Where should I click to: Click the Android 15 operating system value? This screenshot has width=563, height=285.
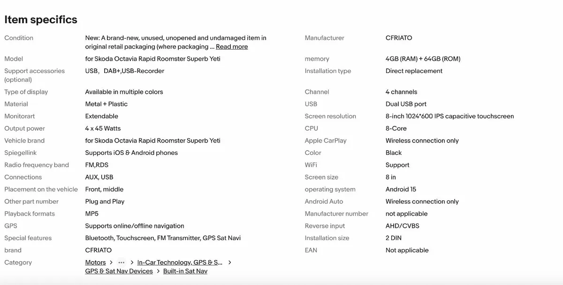[x=401, y=190]
